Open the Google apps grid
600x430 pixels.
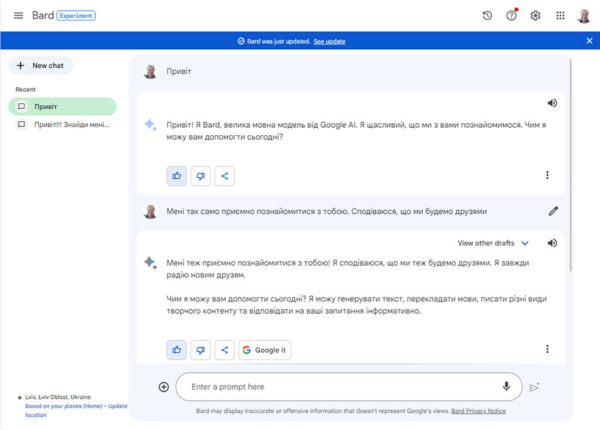click(560, 16)
